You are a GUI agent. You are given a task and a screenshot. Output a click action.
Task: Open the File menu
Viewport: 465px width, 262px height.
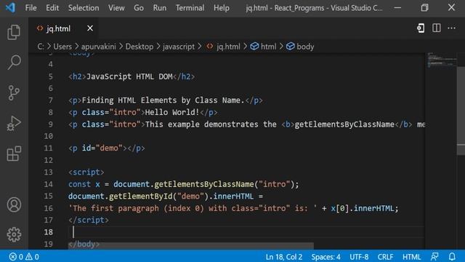click(31, 8)
